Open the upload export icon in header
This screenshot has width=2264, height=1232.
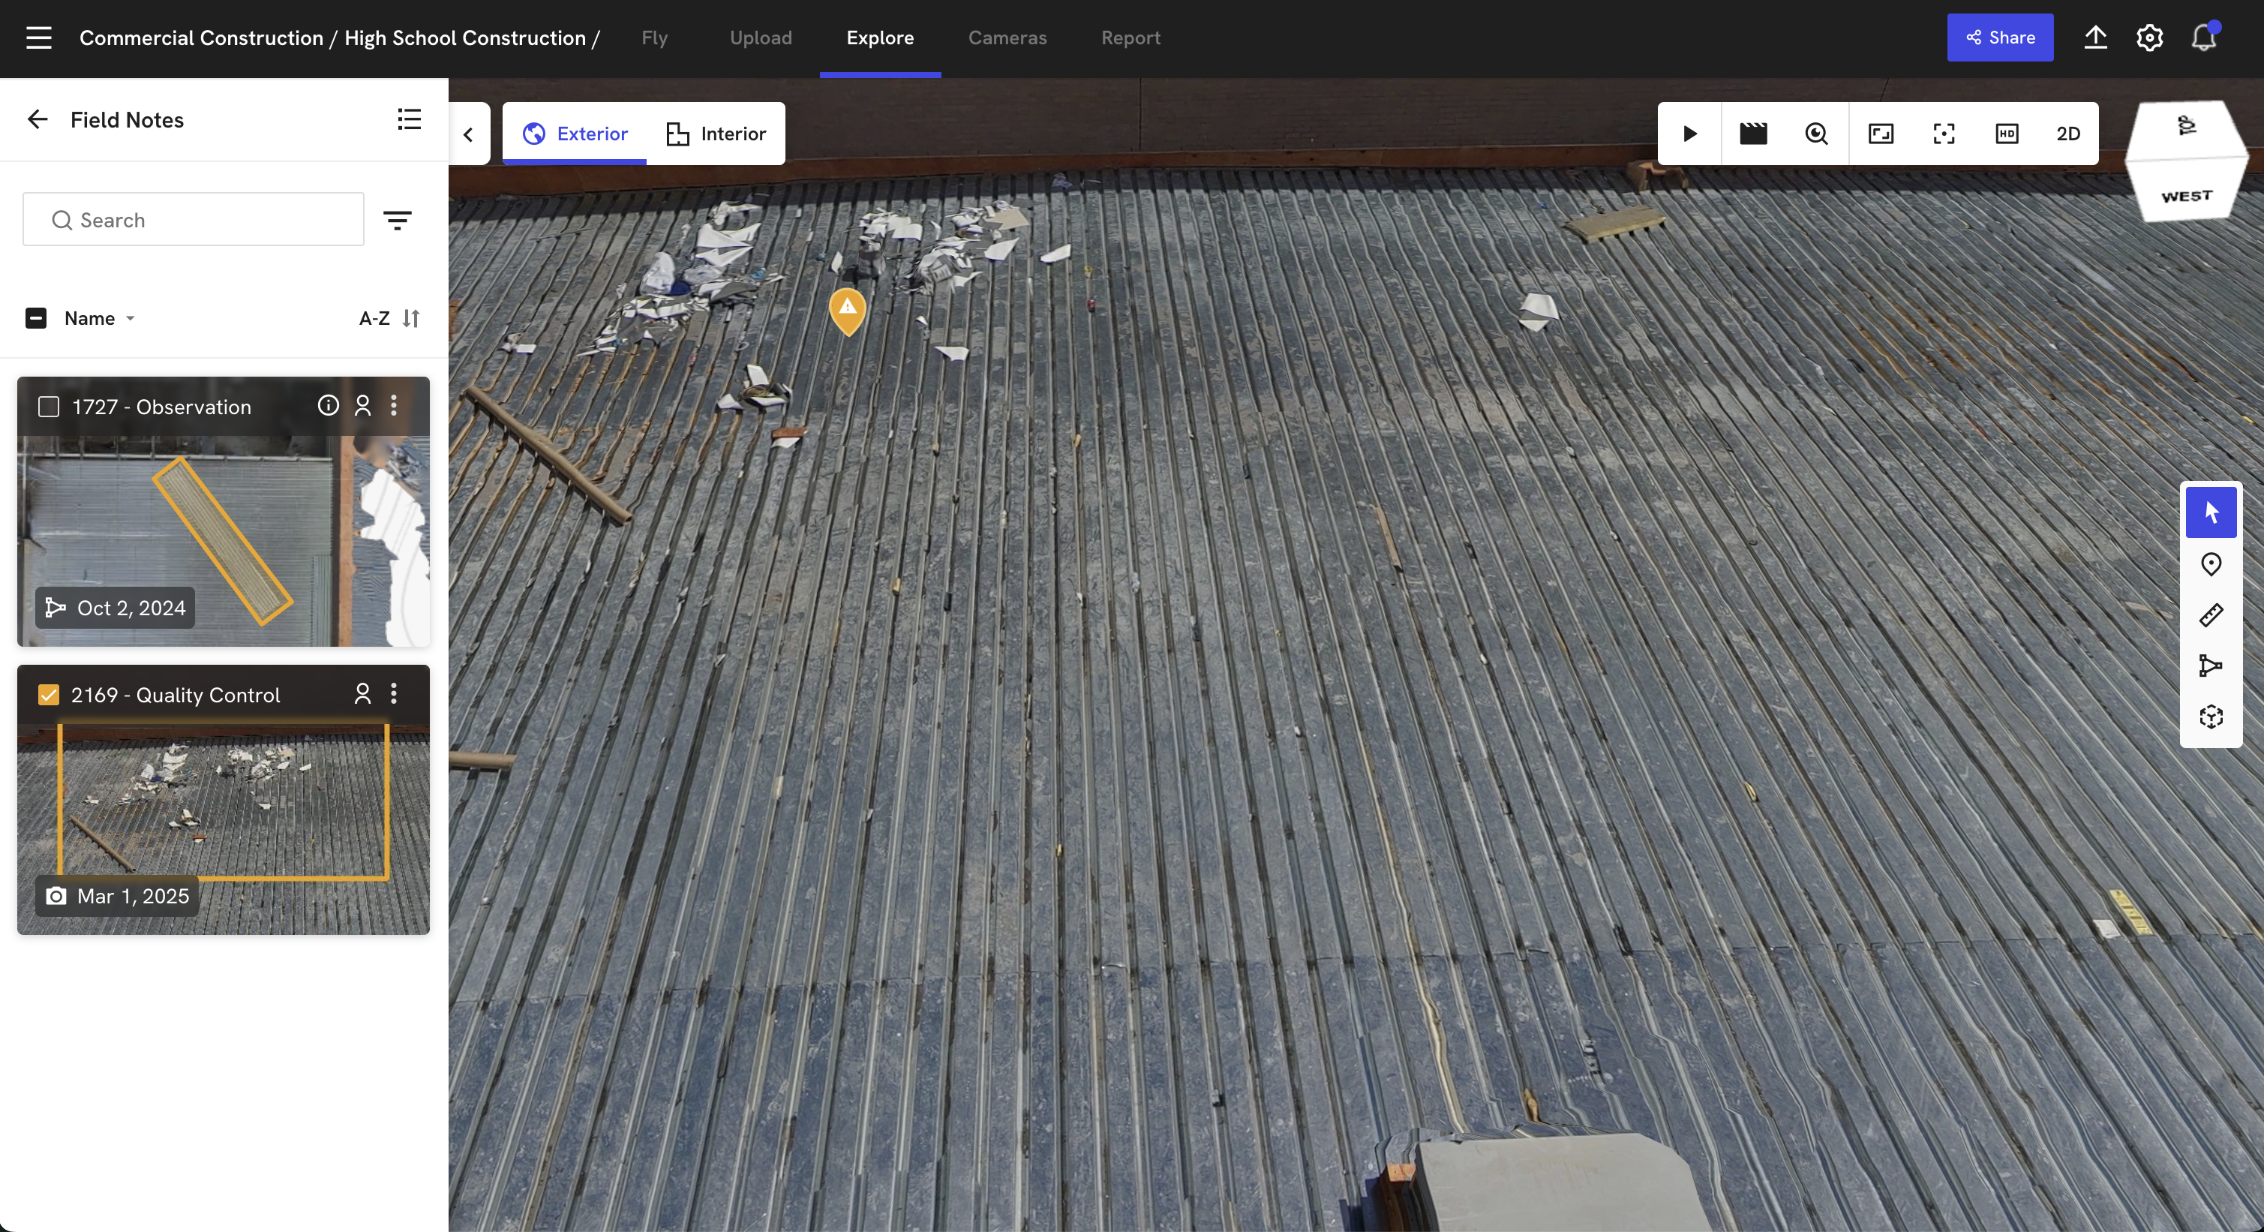2095,38
